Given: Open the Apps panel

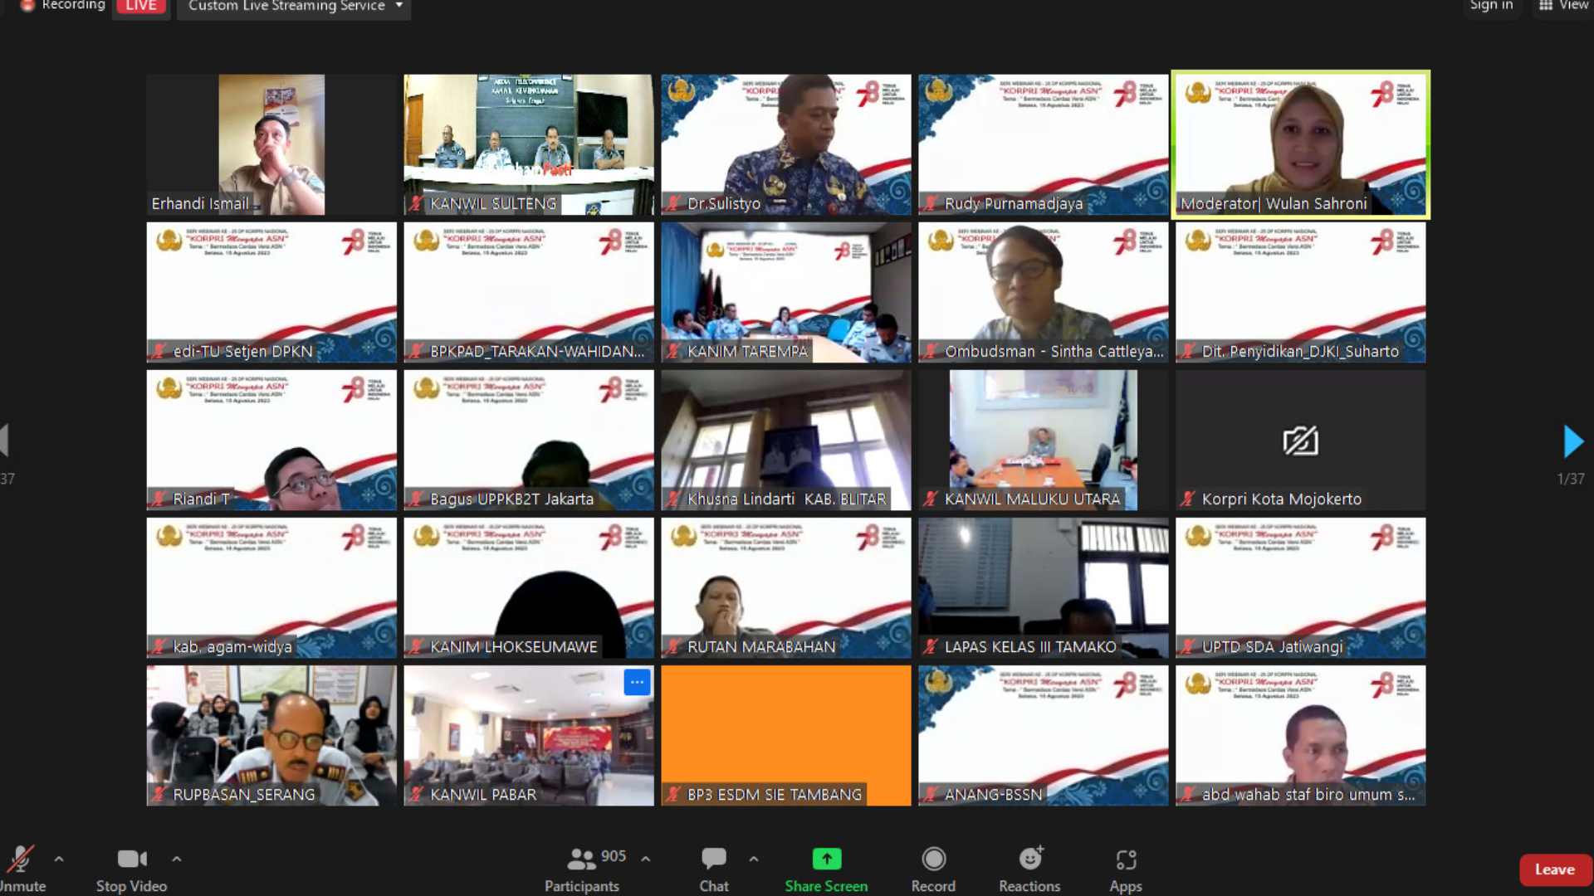Looking at the screenshot, I should pyautogui.click(x=1126, y=859).
